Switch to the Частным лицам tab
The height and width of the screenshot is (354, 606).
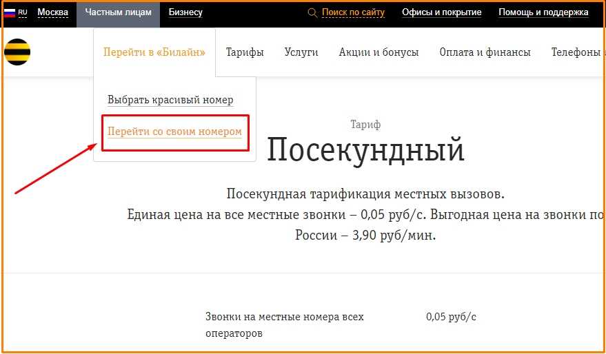[118, 12]
